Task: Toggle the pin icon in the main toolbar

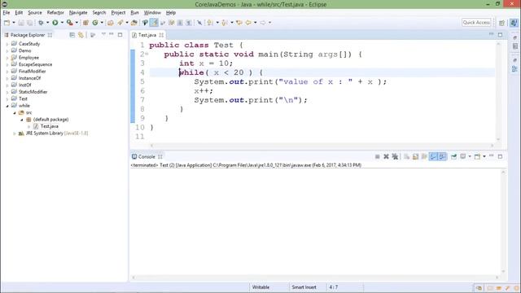Action: 199,23
